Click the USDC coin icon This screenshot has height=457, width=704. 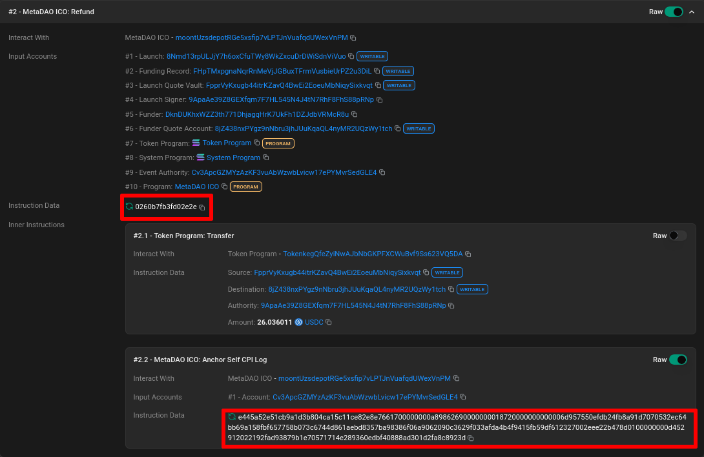click(298, 322)
